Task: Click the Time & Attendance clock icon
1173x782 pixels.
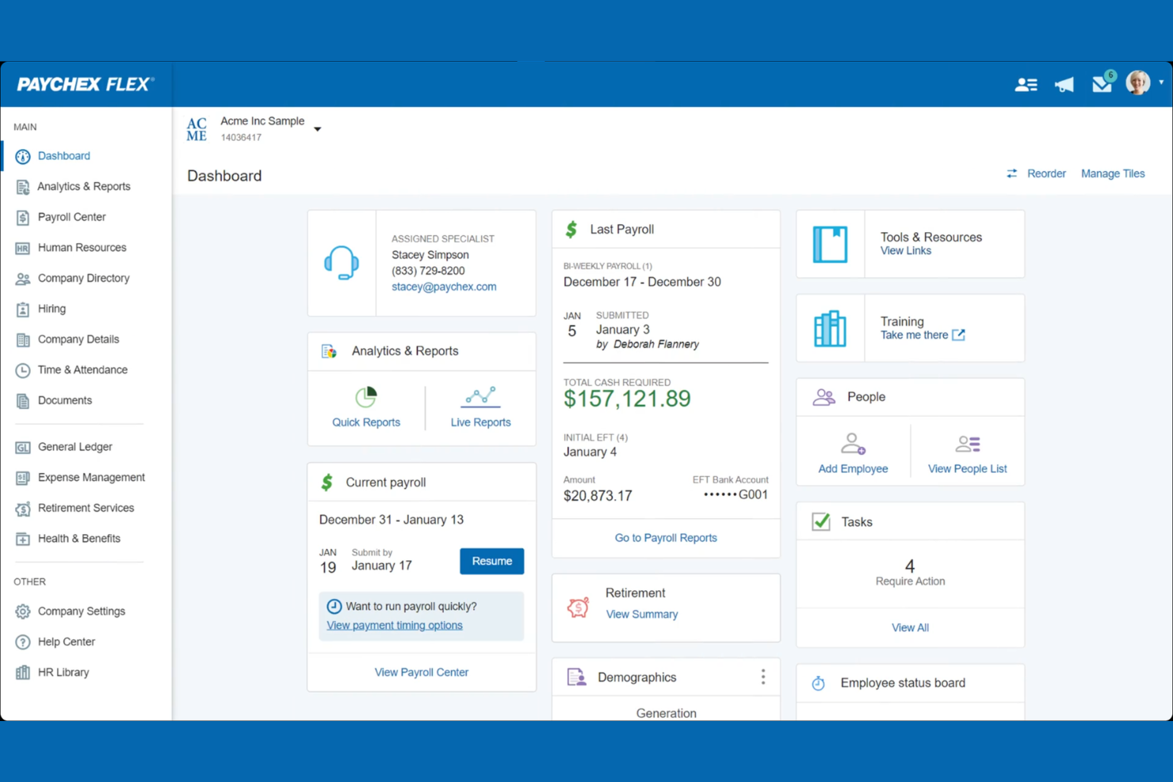Action: pos(23,370)
